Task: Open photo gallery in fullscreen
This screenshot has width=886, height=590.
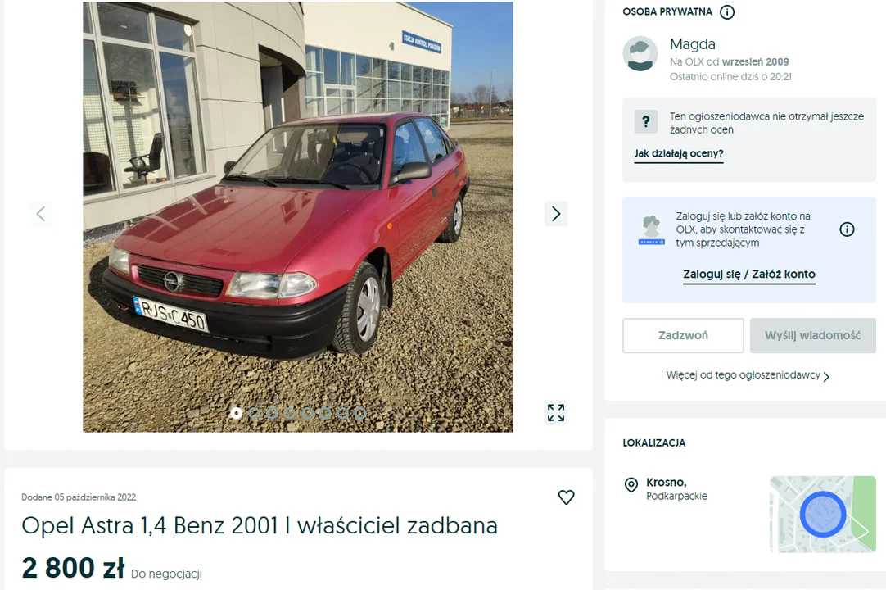Action: coord(556,412)
